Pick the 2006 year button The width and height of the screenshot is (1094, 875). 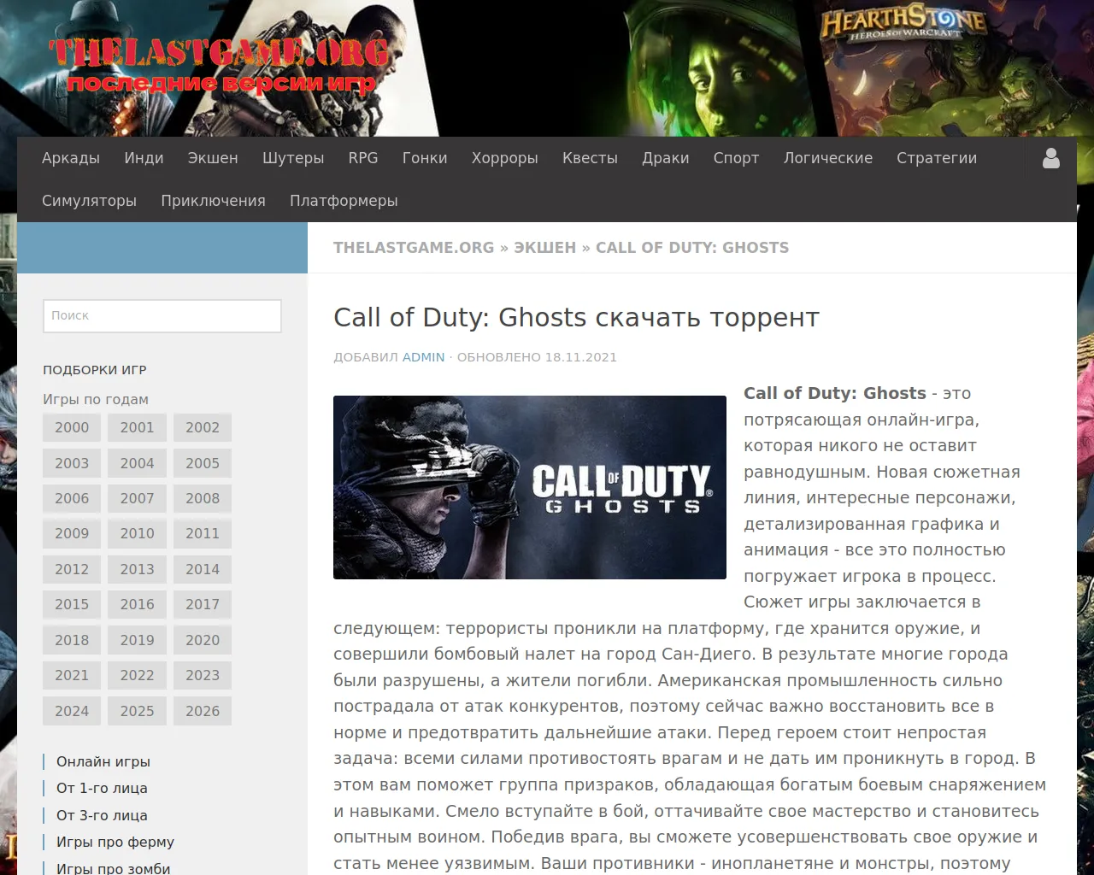(72, 499)
